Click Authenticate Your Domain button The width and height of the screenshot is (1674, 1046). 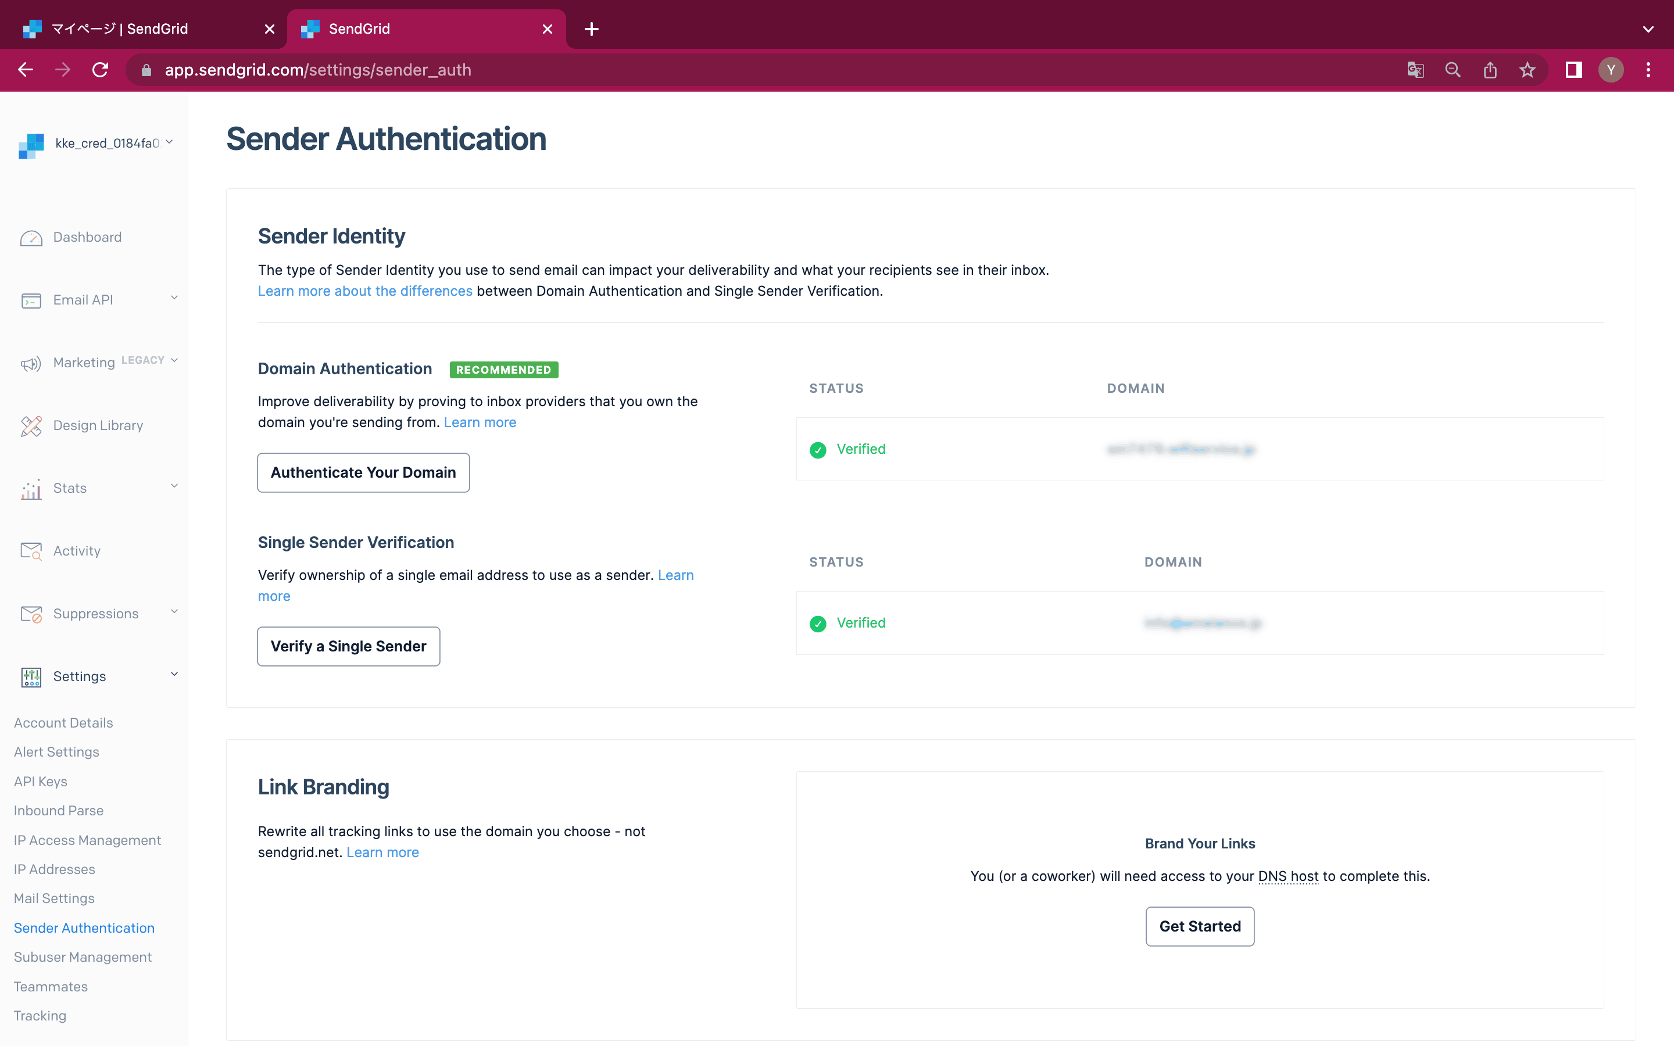363,473
